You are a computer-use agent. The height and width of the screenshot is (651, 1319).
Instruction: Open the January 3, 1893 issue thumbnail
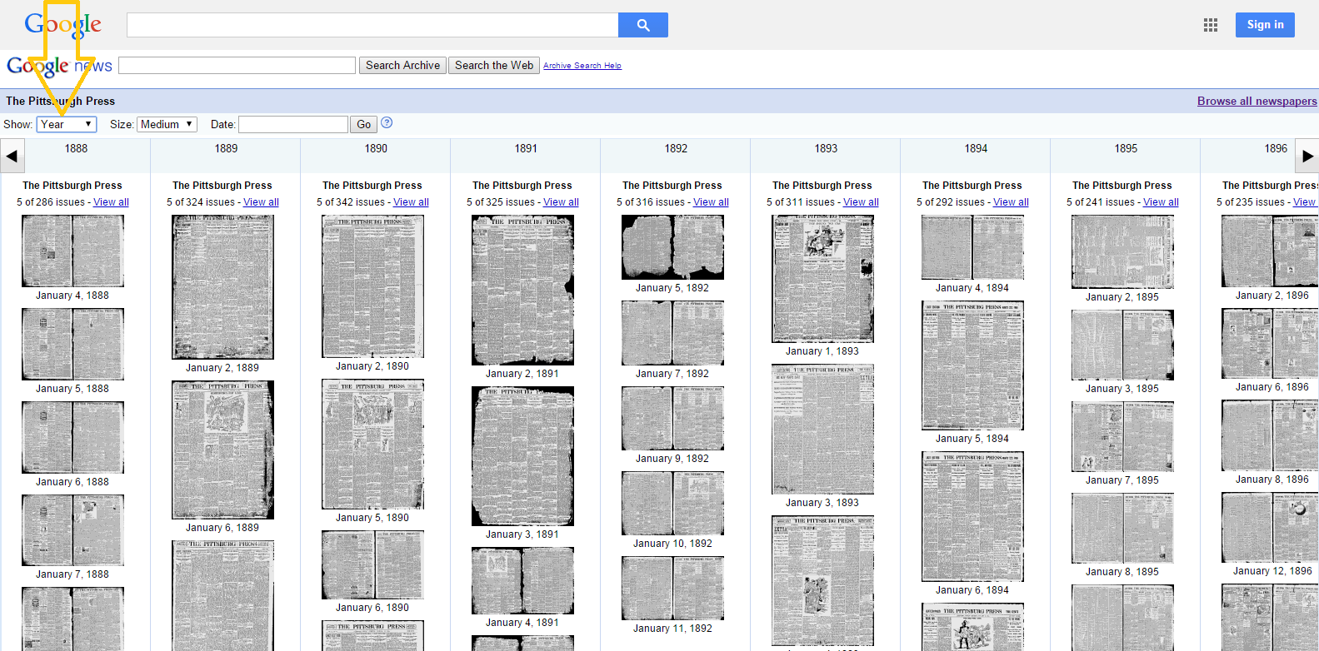coord(822,429)
